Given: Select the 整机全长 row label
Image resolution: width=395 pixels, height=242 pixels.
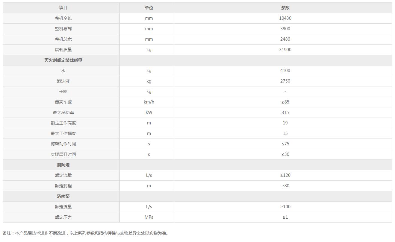Looking at the screenshot, I should coord(63,18).
